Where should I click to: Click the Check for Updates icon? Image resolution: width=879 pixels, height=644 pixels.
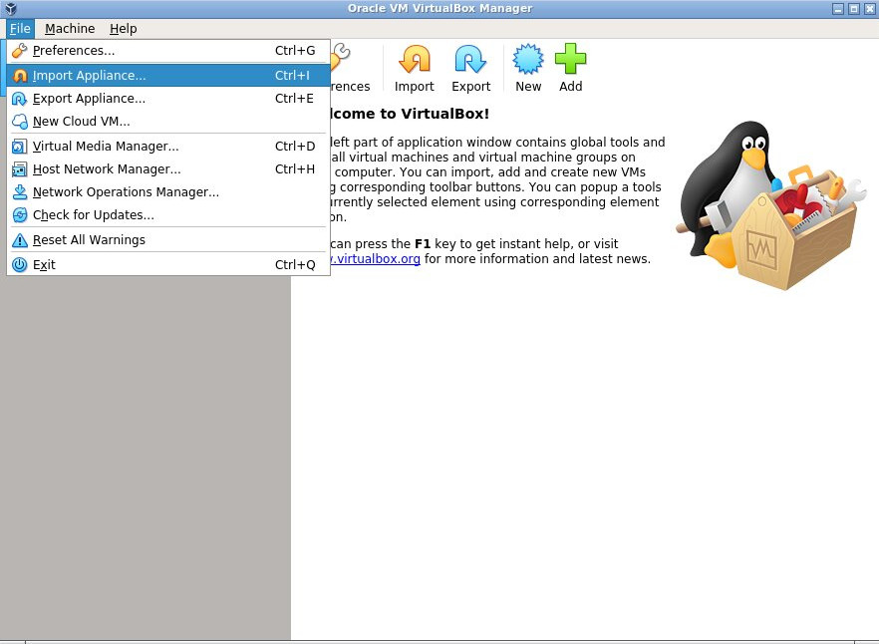click(20, 215)
